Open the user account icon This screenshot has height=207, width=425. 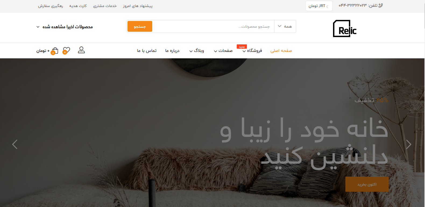[x=81, y=50]
